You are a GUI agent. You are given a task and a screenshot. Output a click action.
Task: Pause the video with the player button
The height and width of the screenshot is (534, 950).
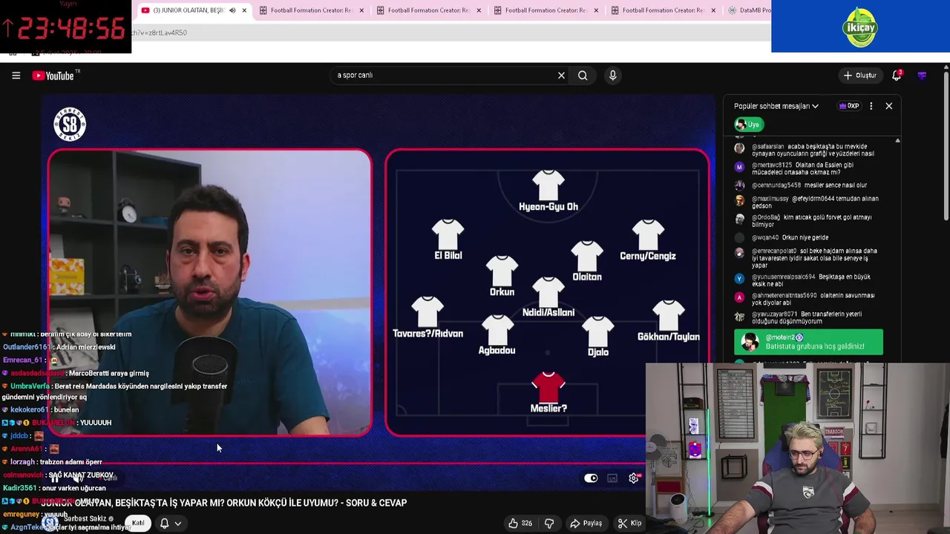click(54, 478)
